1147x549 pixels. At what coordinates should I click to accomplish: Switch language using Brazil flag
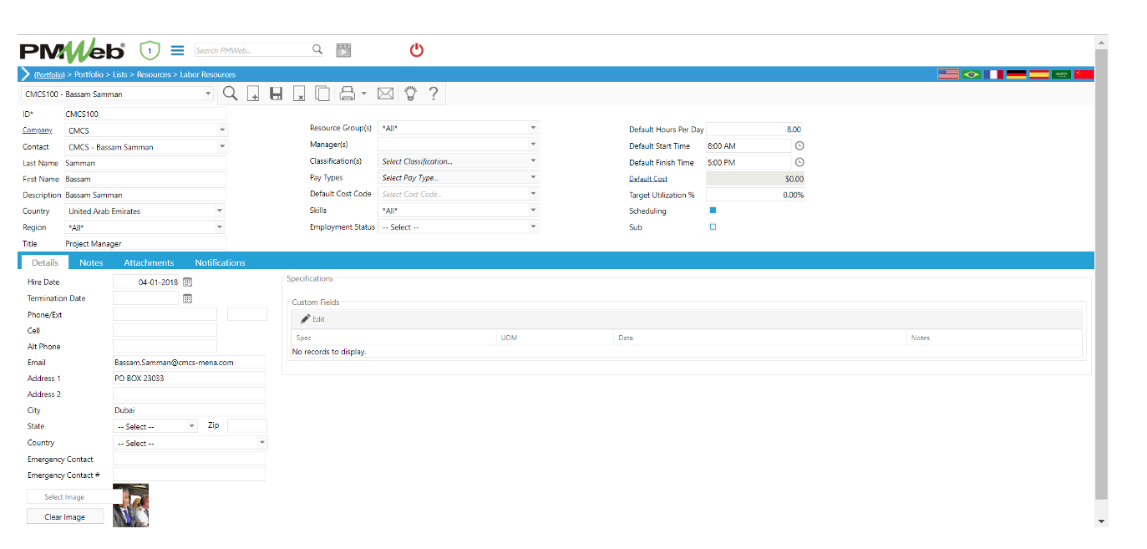[971, 74]
